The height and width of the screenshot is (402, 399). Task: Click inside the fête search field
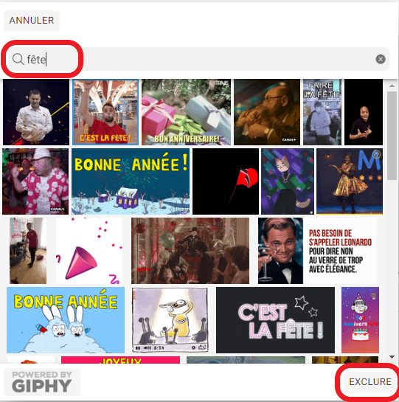(198, 59)
